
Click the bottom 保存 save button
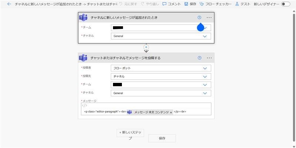tap(162, 138)
